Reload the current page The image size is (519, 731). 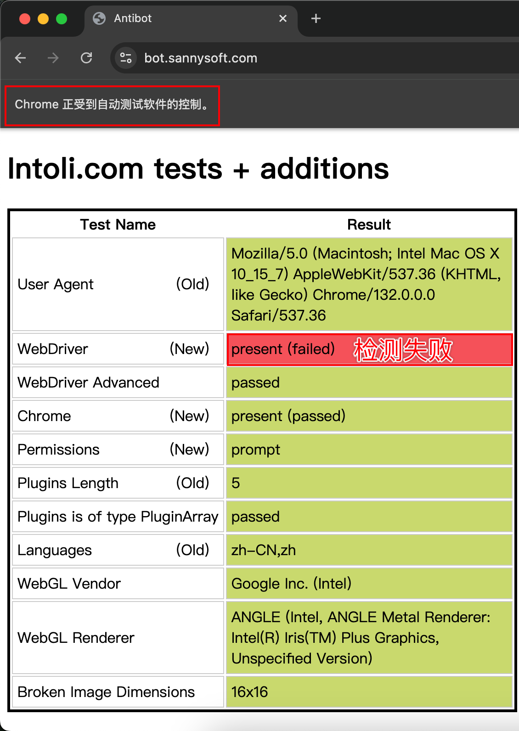pos(86,58)
